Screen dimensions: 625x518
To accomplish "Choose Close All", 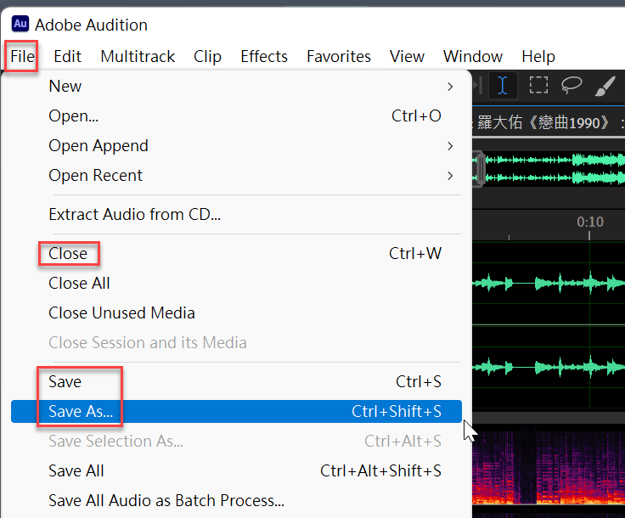I will (236, 284).
